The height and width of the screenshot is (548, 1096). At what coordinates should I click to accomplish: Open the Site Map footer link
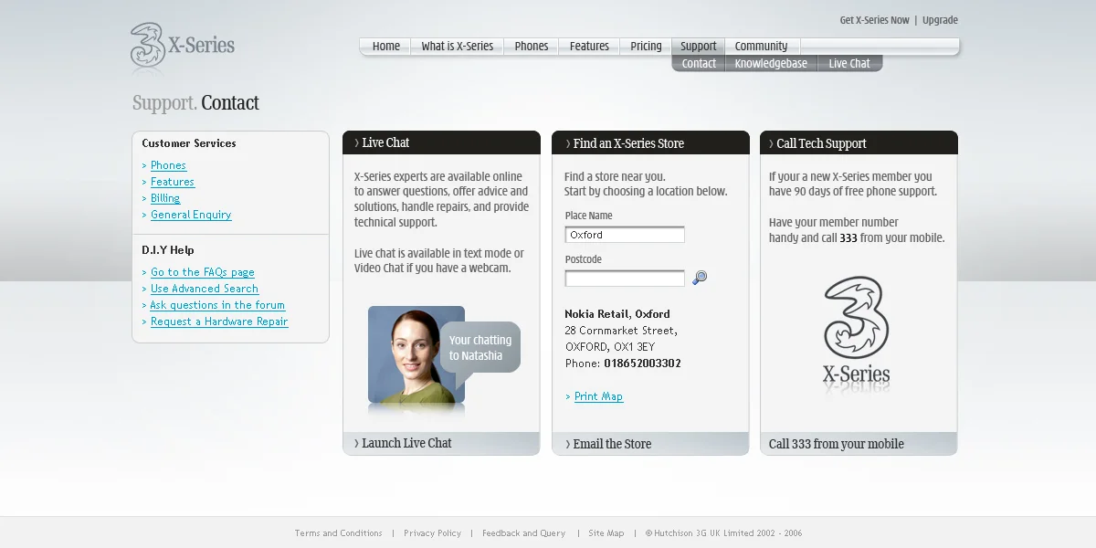coord(606,533)
